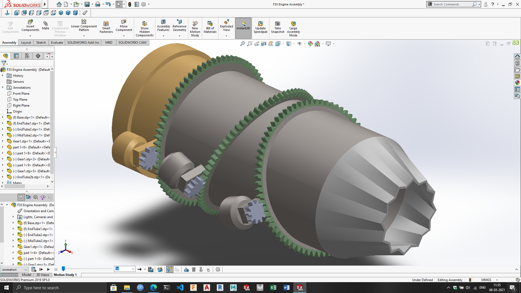Click the Reference Geometry icon
Viewport: 521px width, 293px height.
pos(179,26)
